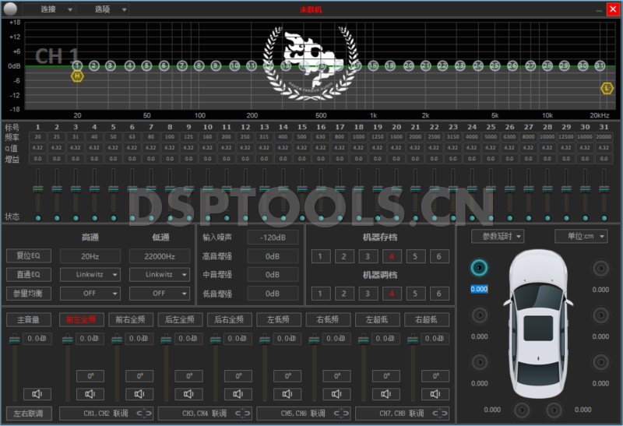Click the 输入噪声 -120dB field
Image resolution: width=623 pixels, height=426 pixels.
point(273,237)
